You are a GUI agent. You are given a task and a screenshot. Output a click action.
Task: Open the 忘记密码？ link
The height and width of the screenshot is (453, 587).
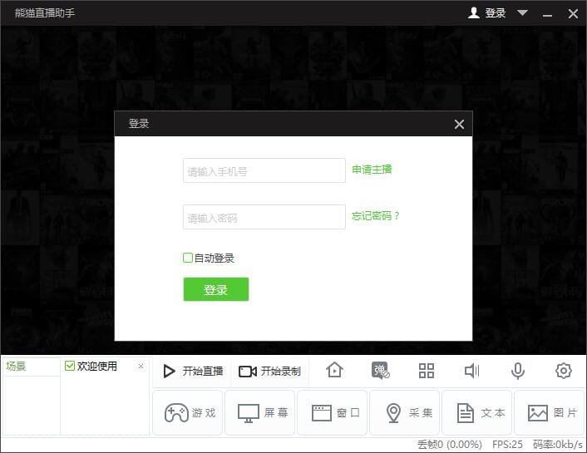pos(376,215)
